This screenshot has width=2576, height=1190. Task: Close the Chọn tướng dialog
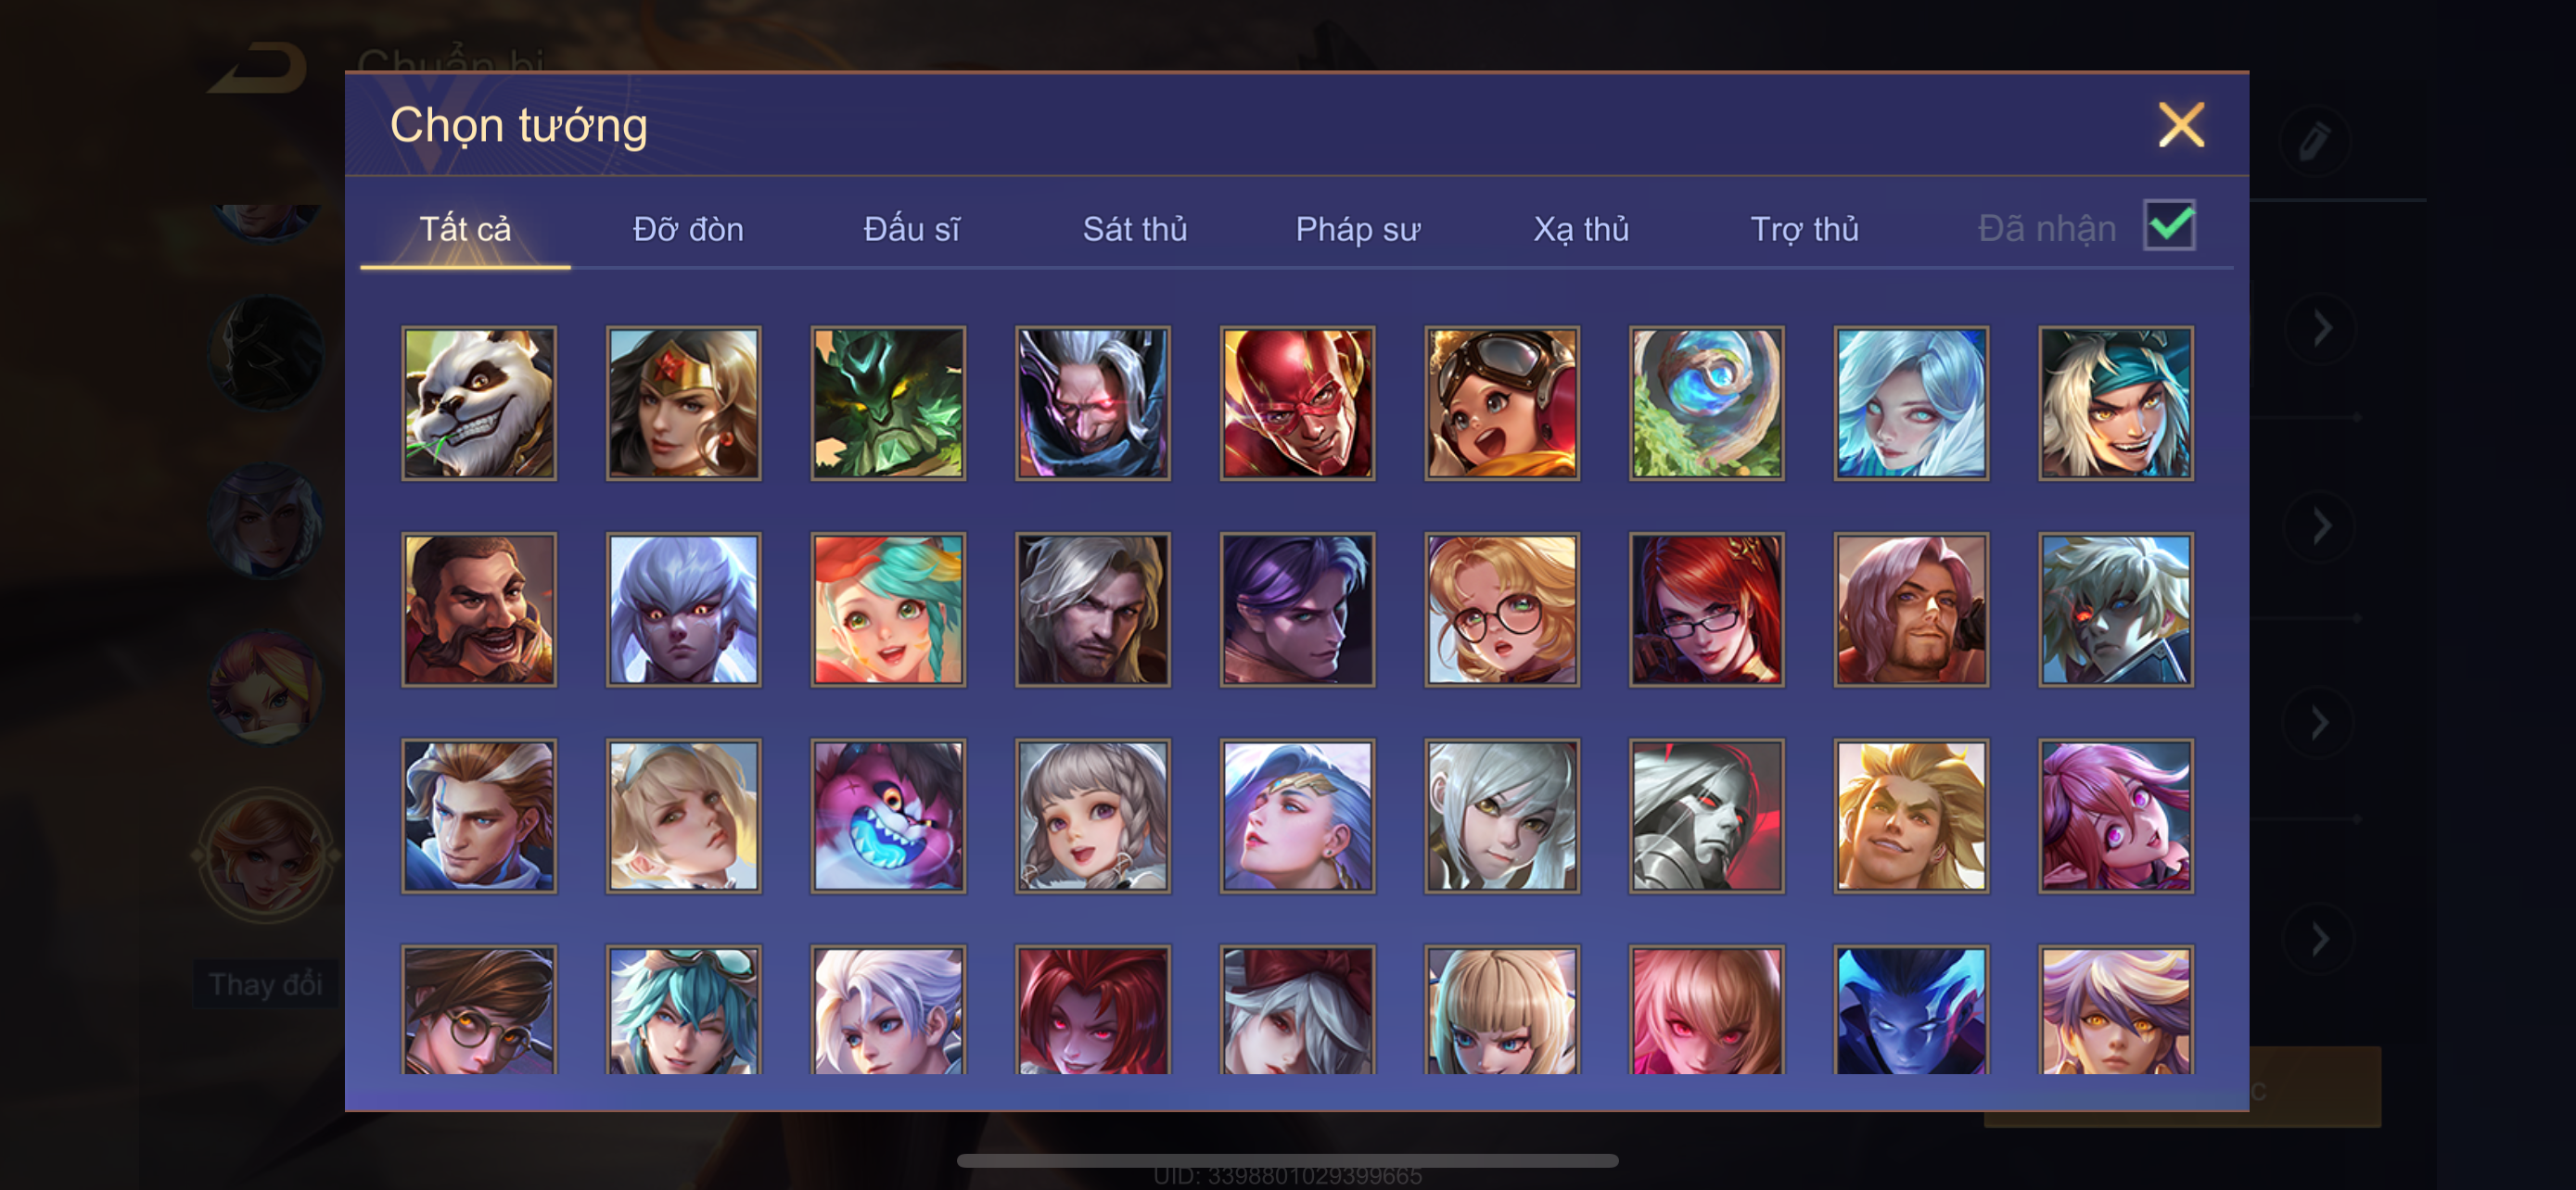pos(2181,125)
